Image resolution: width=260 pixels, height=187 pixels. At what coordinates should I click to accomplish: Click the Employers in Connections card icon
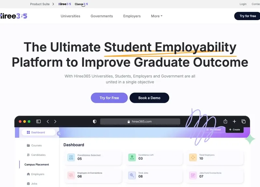click(71, 175)
